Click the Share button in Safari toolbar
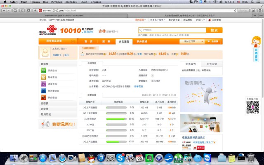This screenshot has width=264, height=165. click(x=22, y=10)
